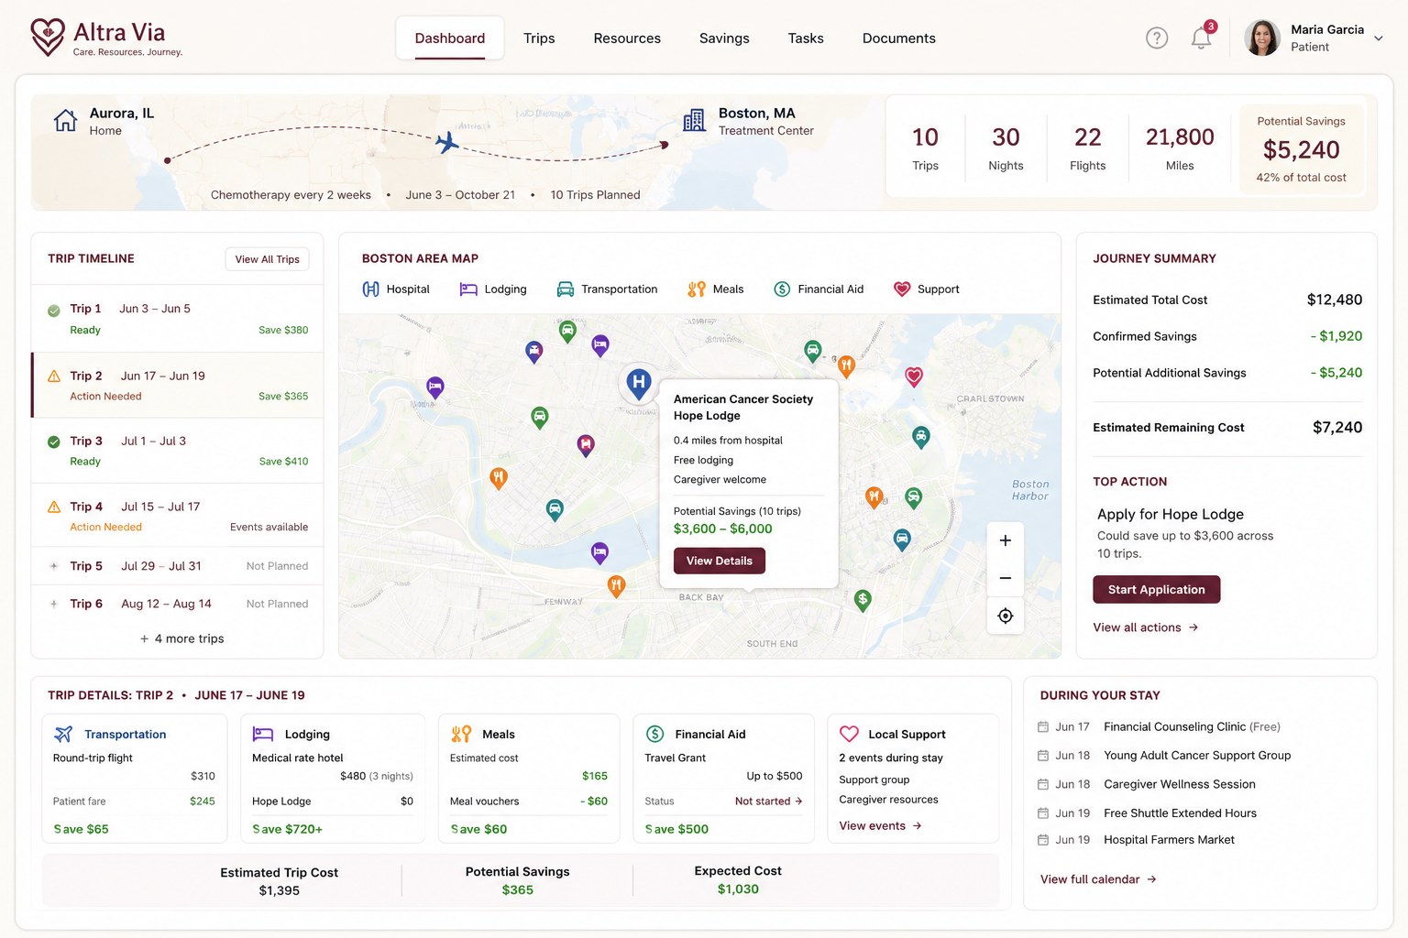Select Trip 1 Jun 3 – Jun 5
The image size is (1408, 938).
point(178,319)
